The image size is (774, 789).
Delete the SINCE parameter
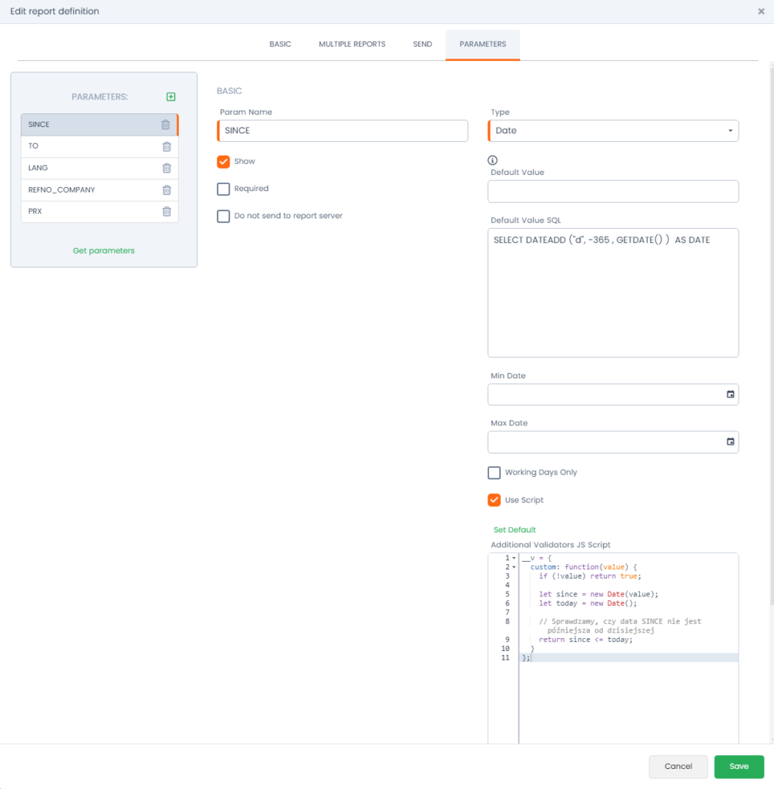coord(166,125)
